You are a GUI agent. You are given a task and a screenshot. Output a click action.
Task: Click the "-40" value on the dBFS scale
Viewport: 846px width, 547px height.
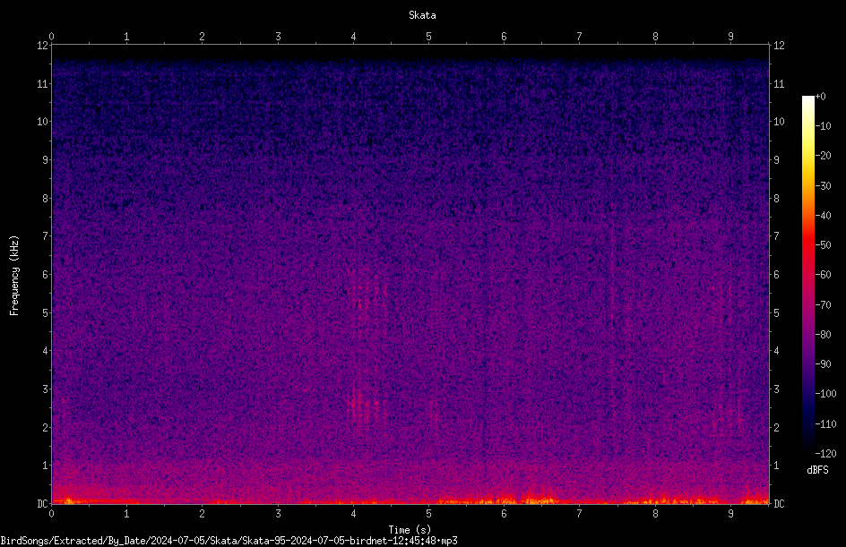coord(823,216)
